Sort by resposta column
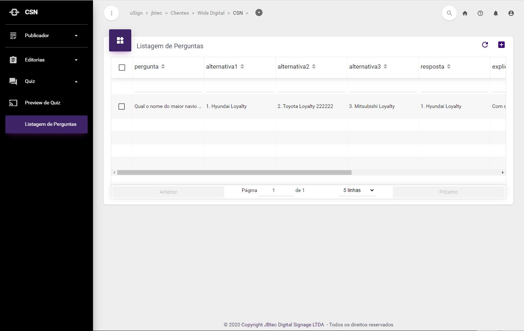The height and width of the screenshot is (331, 524). pyautogui.click(x=449, y=66)
